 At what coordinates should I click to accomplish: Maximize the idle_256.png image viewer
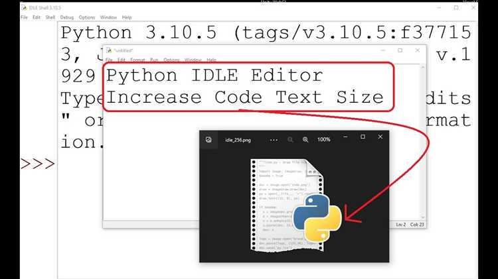pos(363,137)
